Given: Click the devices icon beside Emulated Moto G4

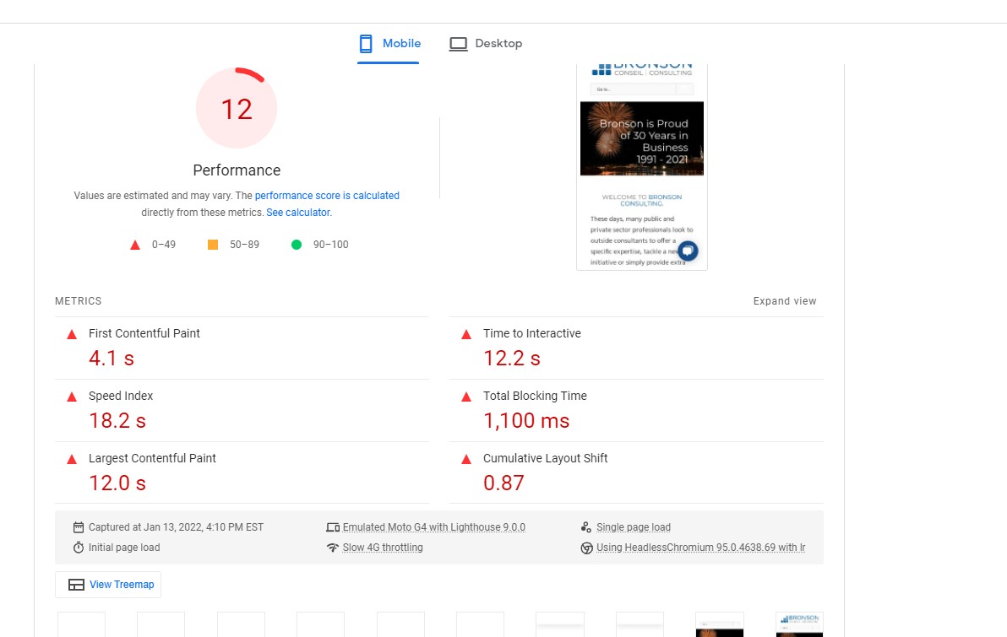Looking at the screenshot, I should click(x=333, y=527).
